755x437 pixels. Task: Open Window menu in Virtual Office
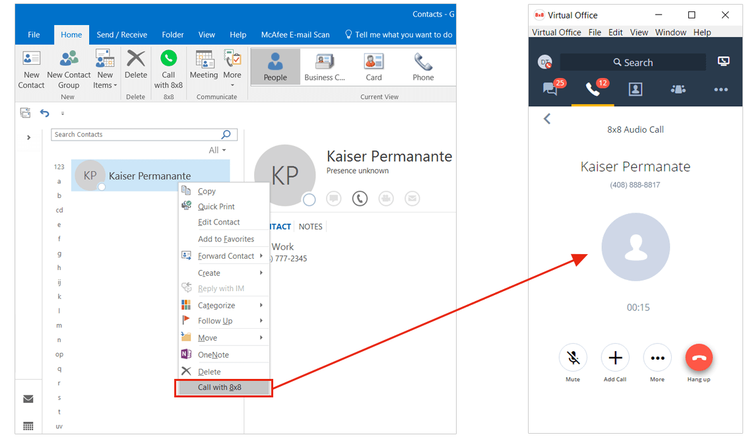(x=671, y=32)
